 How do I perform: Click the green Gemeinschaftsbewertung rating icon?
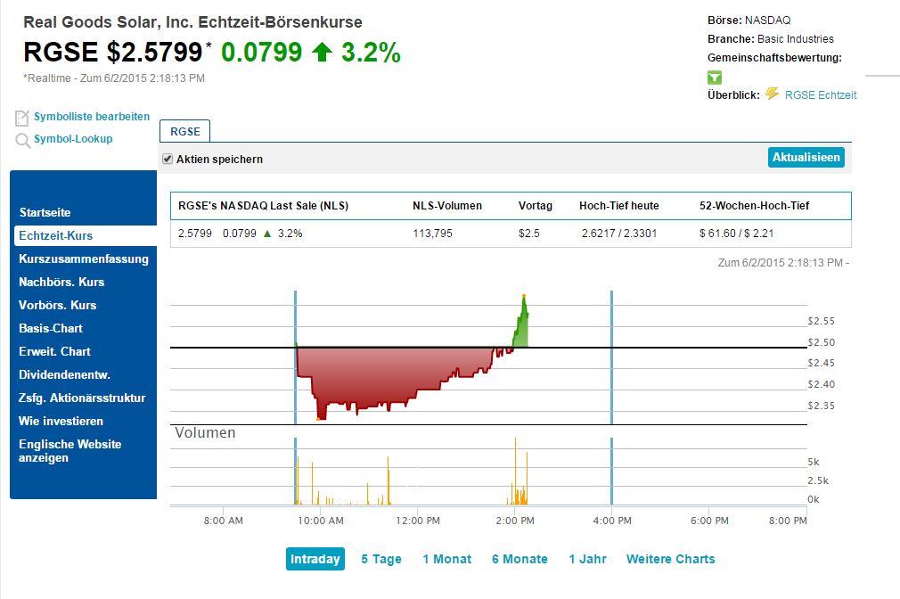pos(715,77)
